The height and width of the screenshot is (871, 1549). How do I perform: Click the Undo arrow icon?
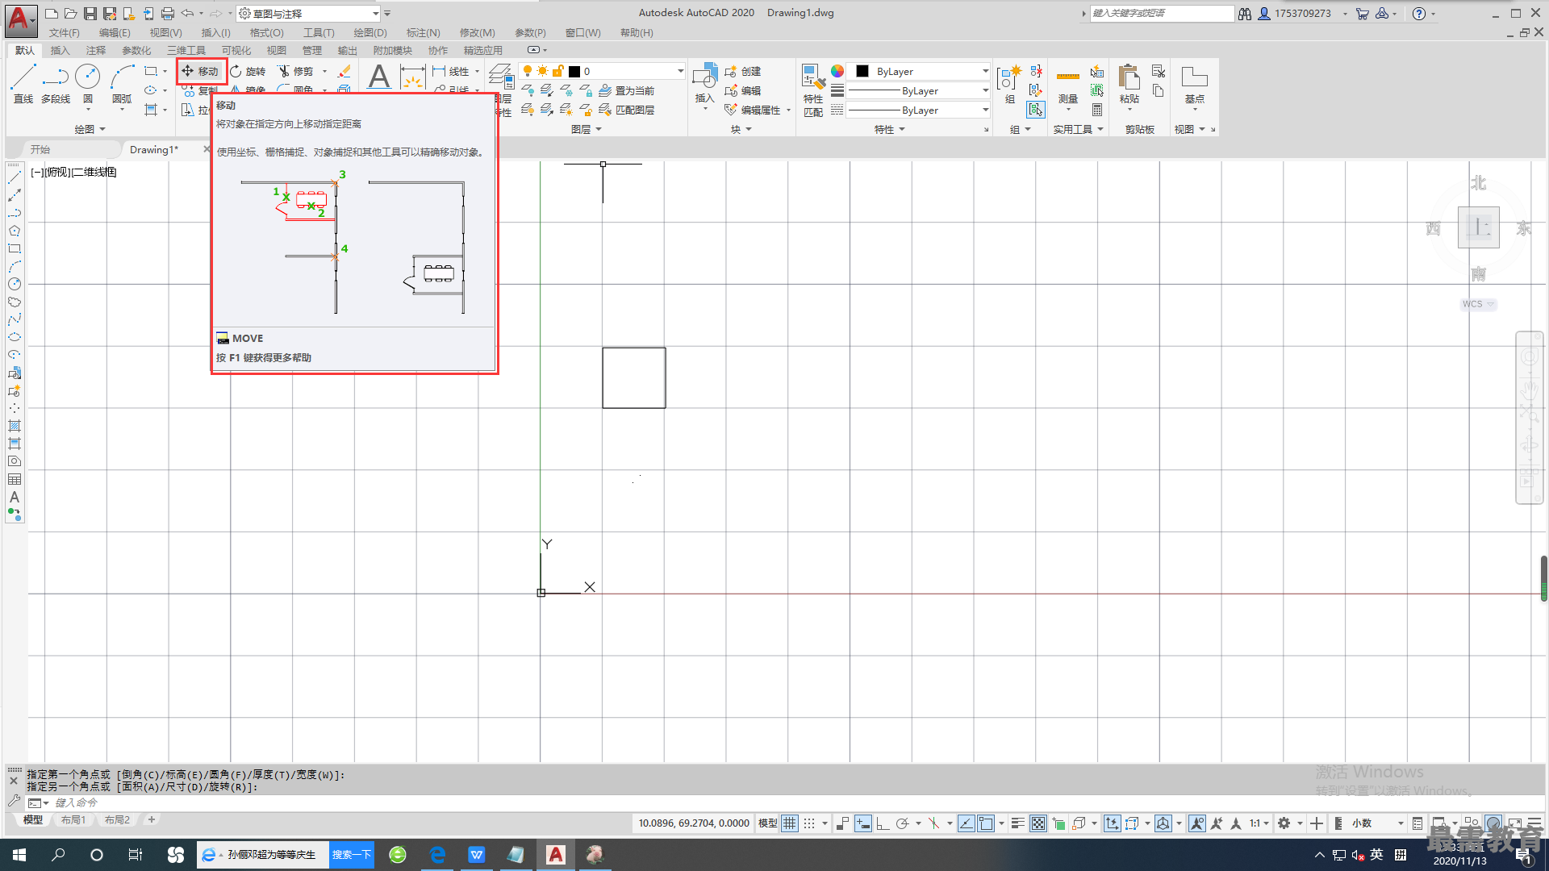click(187, 14)
